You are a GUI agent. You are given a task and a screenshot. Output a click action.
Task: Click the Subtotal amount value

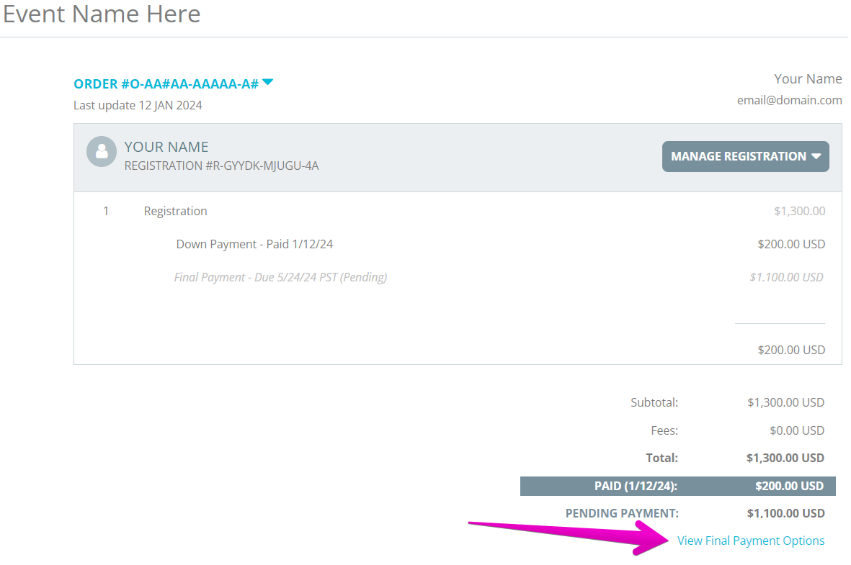(785, 402)
